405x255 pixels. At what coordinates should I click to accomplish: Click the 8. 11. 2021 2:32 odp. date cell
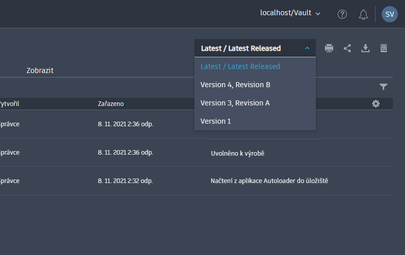(x=126, y=180)
